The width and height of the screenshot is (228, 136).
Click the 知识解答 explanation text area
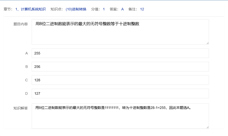click(x=120, y=116)
